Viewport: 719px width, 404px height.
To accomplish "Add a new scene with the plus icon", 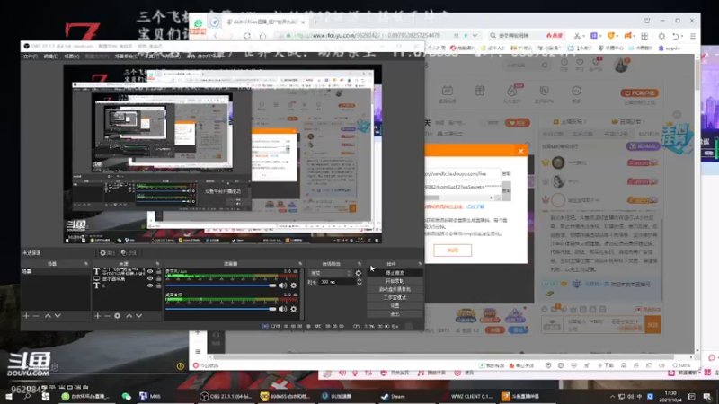I will (26, 316).
